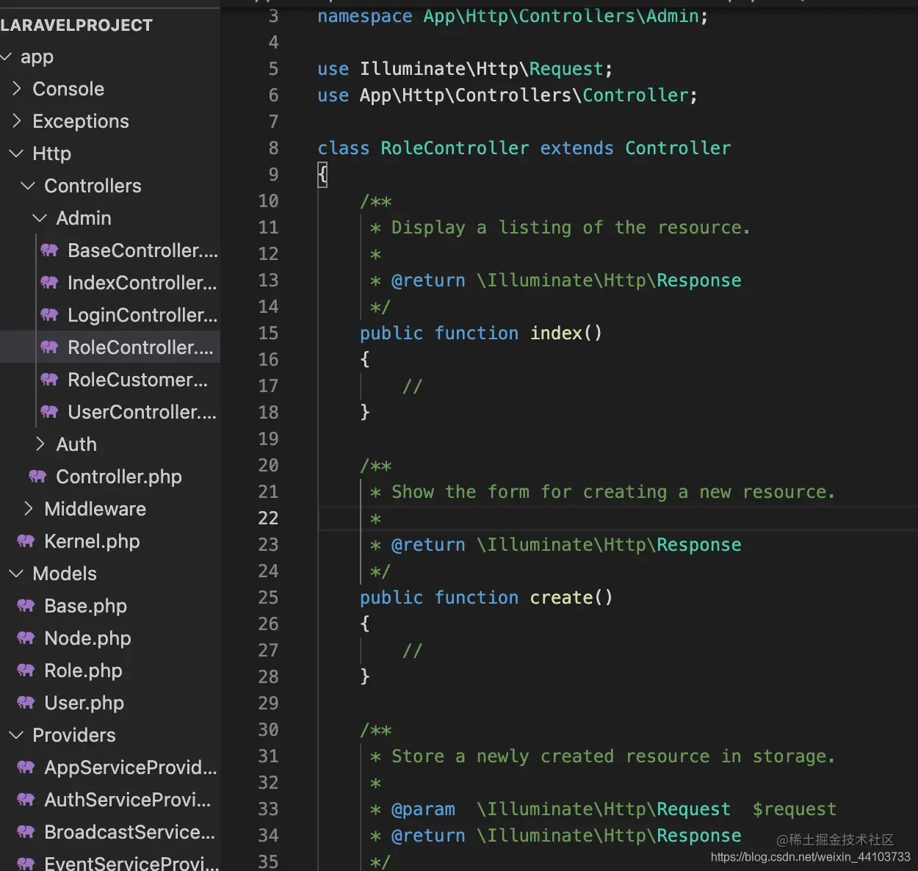Click 'Display a listing of the resource' comment
918x871 pixels.
pyautogui.click(x=571, y=228)
